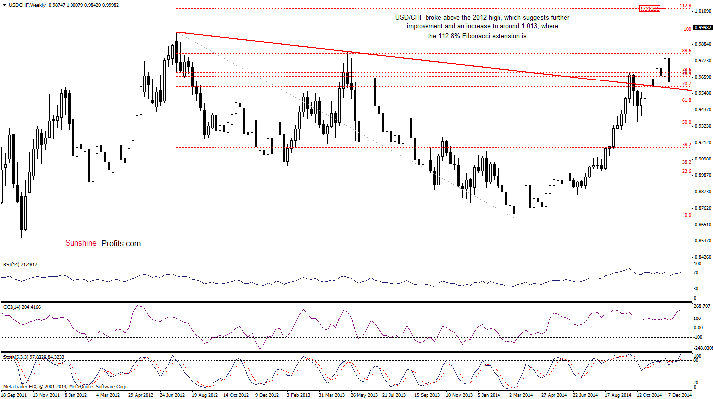The image size is (713, 399).
Task: Click the 23.6 Fibonacci level label
Action: 687,171
